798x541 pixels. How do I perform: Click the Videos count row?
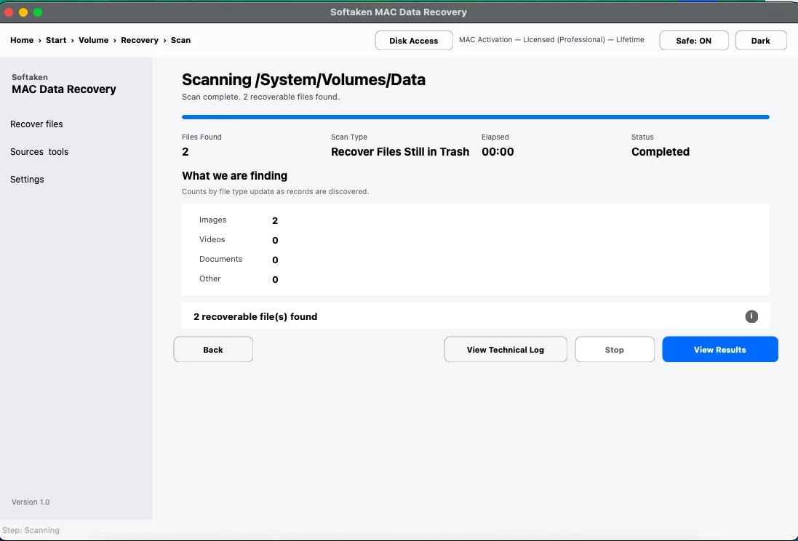[x=238, y=240]
